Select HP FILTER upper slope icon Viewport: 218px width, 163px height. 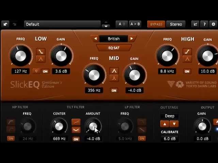(11, 122)
